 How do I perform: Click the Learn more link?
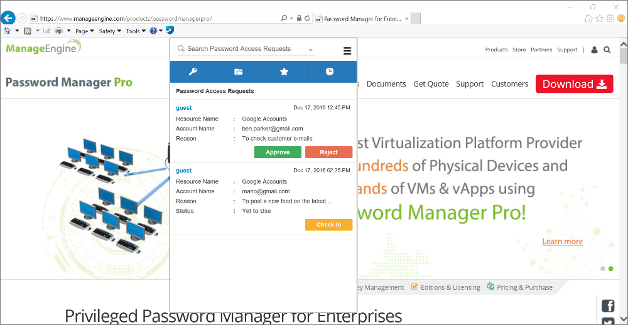pos(562,242)
